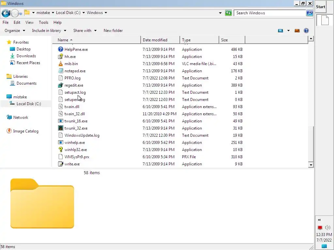Sort by the Name column header
This screenshot has height=250, width=334.
(x=96, y=40)
